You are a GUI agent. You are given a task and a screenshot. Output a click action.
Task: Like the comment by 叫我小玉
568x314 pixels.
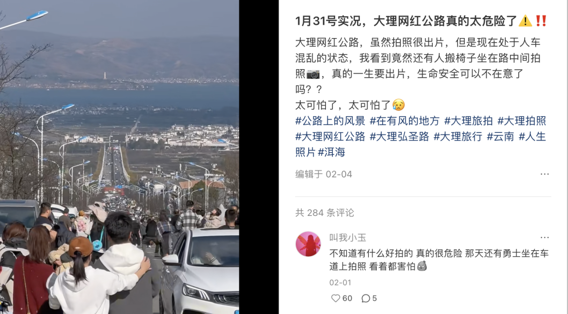pyautogui.click(x=341, y=298)
